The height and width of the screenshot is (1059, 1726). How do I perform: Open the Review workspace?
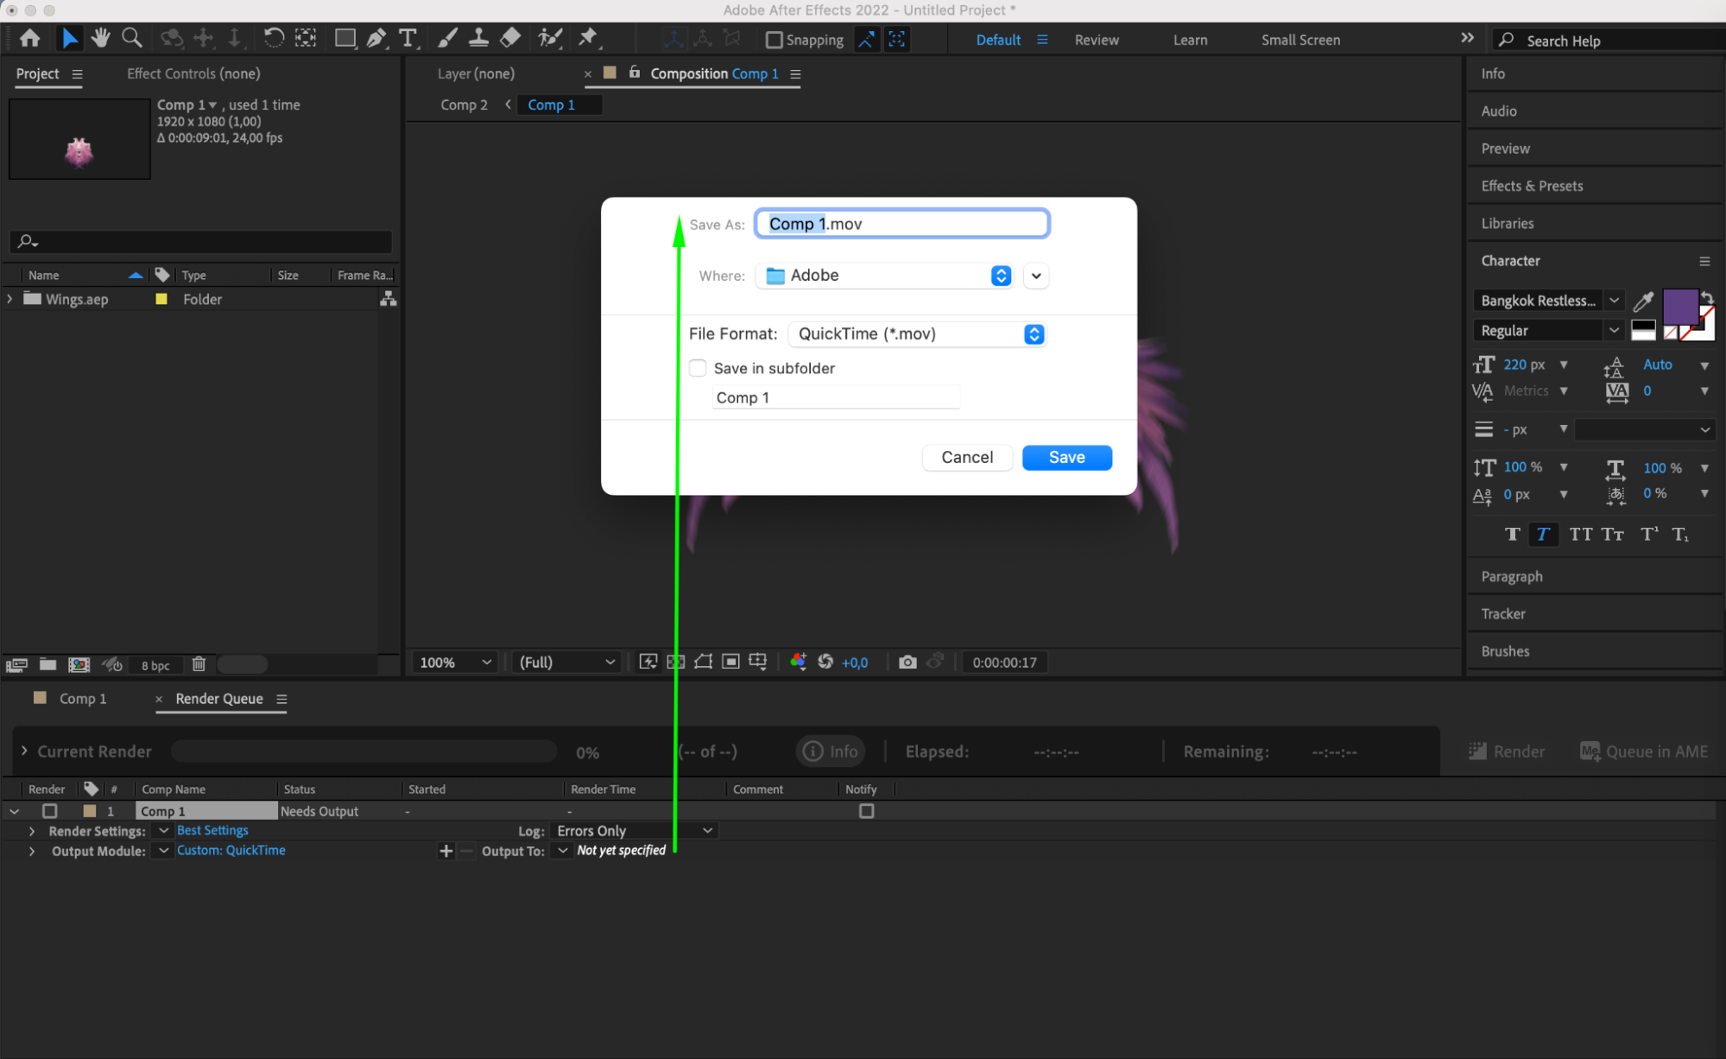pos(1096,40)
